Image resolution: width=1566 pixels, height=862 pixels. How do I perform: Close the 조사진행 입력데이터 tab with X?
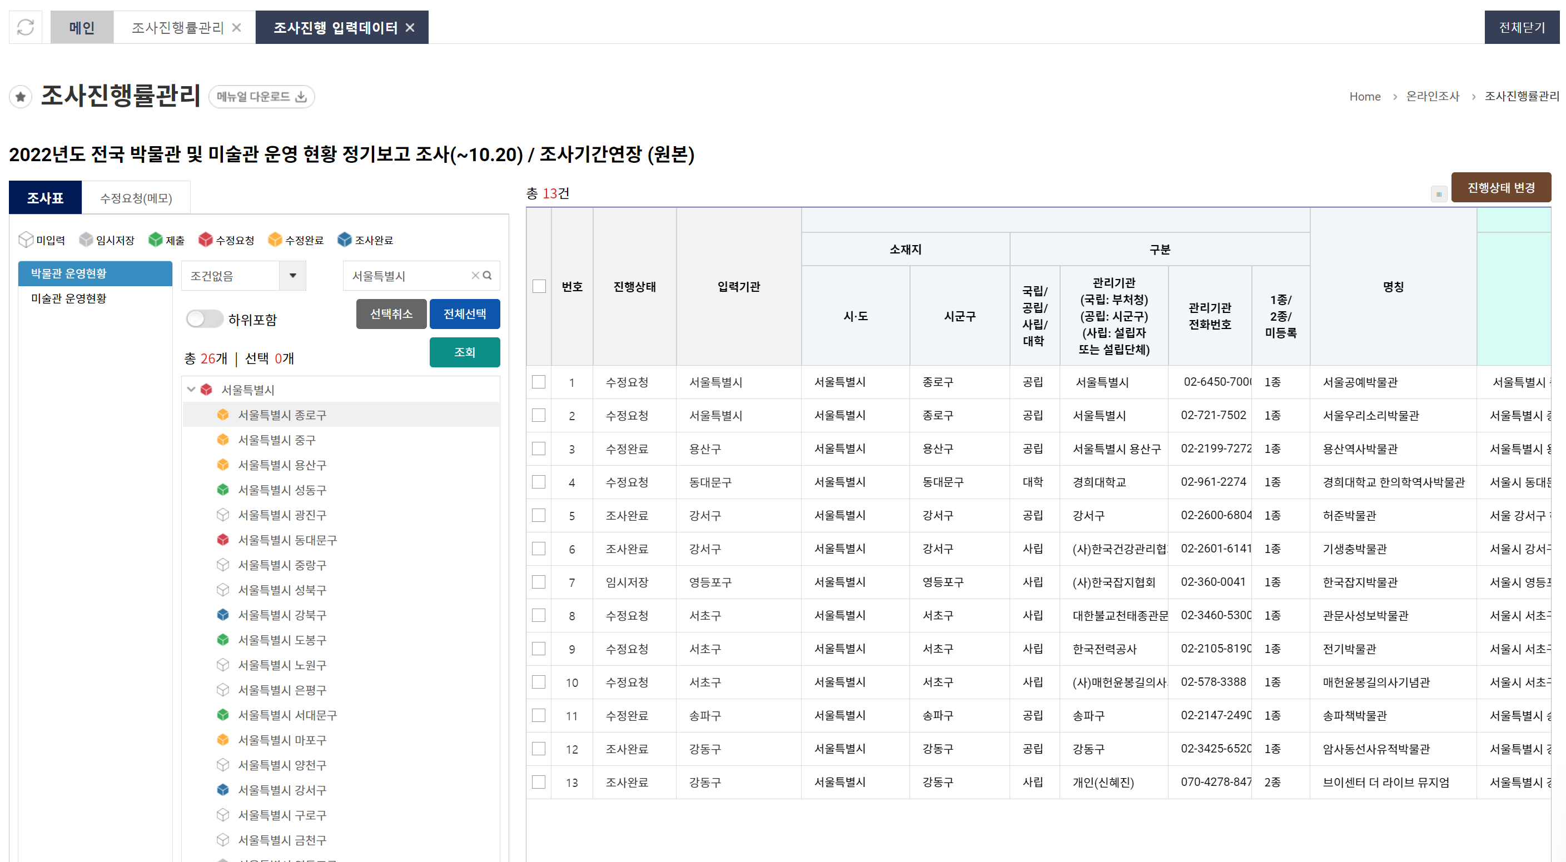410,28
